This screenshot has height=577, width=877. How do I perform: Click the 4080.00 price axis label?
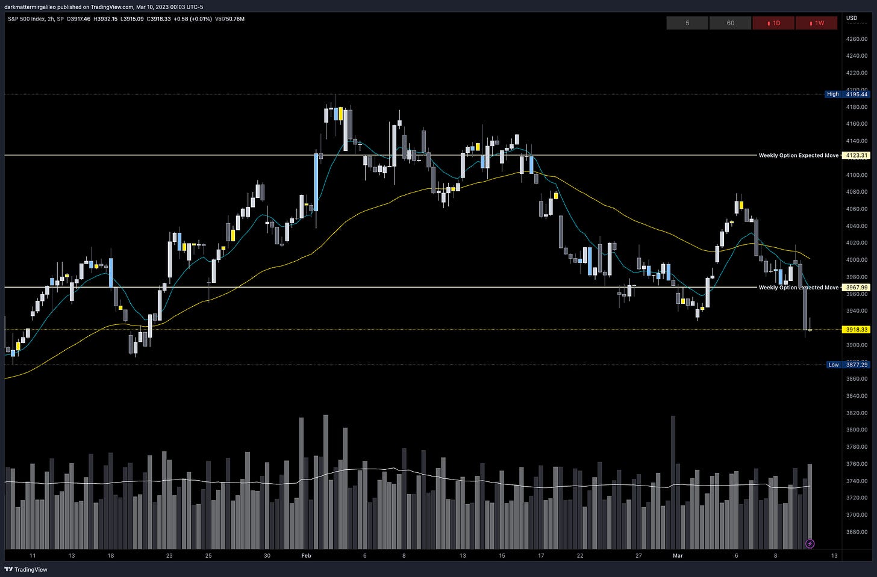coord(857,192)
